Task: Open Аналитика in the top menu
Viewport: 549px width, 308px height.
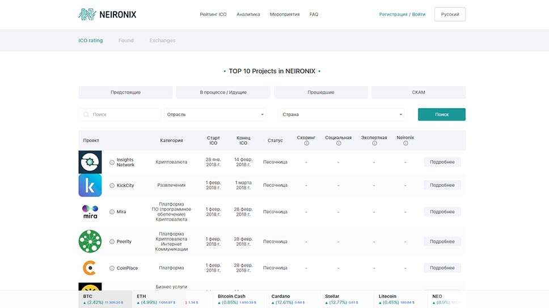Action: [x=248, y=14]
